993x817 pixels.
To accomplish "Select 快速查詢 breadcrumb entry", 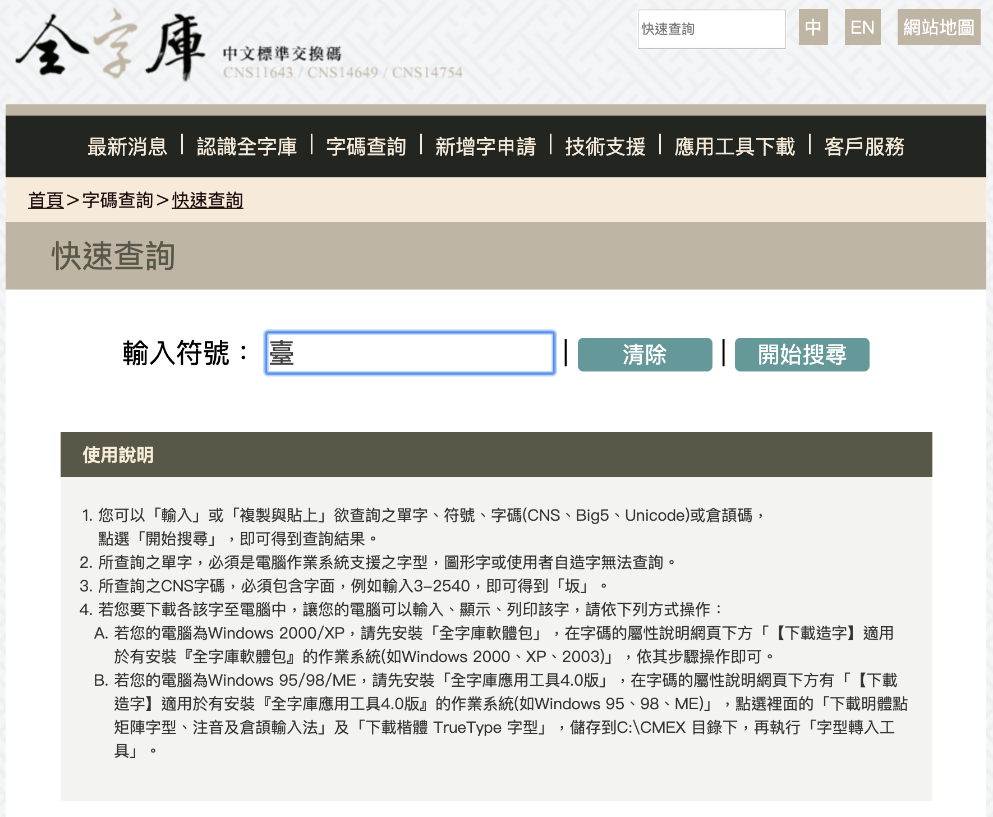I will click(208, 200).
